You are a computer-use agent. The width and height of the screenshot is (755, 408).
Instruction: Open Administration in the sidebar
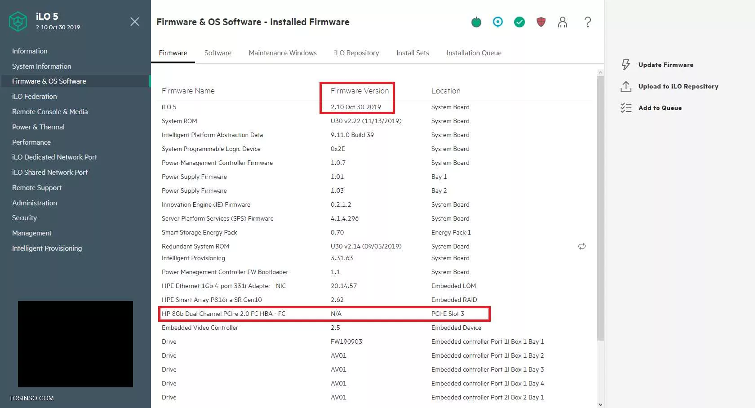point(35,203)
